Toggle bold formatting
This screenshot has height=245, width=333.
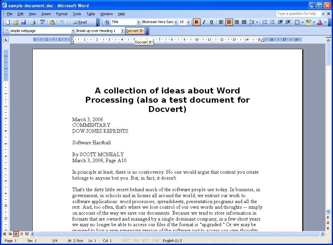pyautogui.click(x=197, y=22)
